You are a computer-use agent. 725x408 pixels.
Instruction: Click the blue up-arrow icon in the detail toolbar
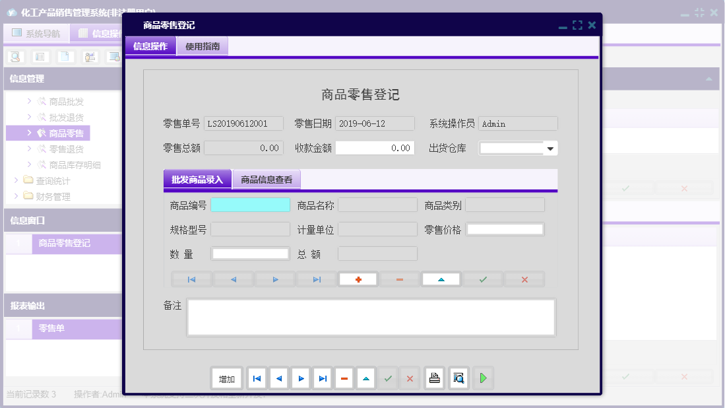[x=441, y=279]
